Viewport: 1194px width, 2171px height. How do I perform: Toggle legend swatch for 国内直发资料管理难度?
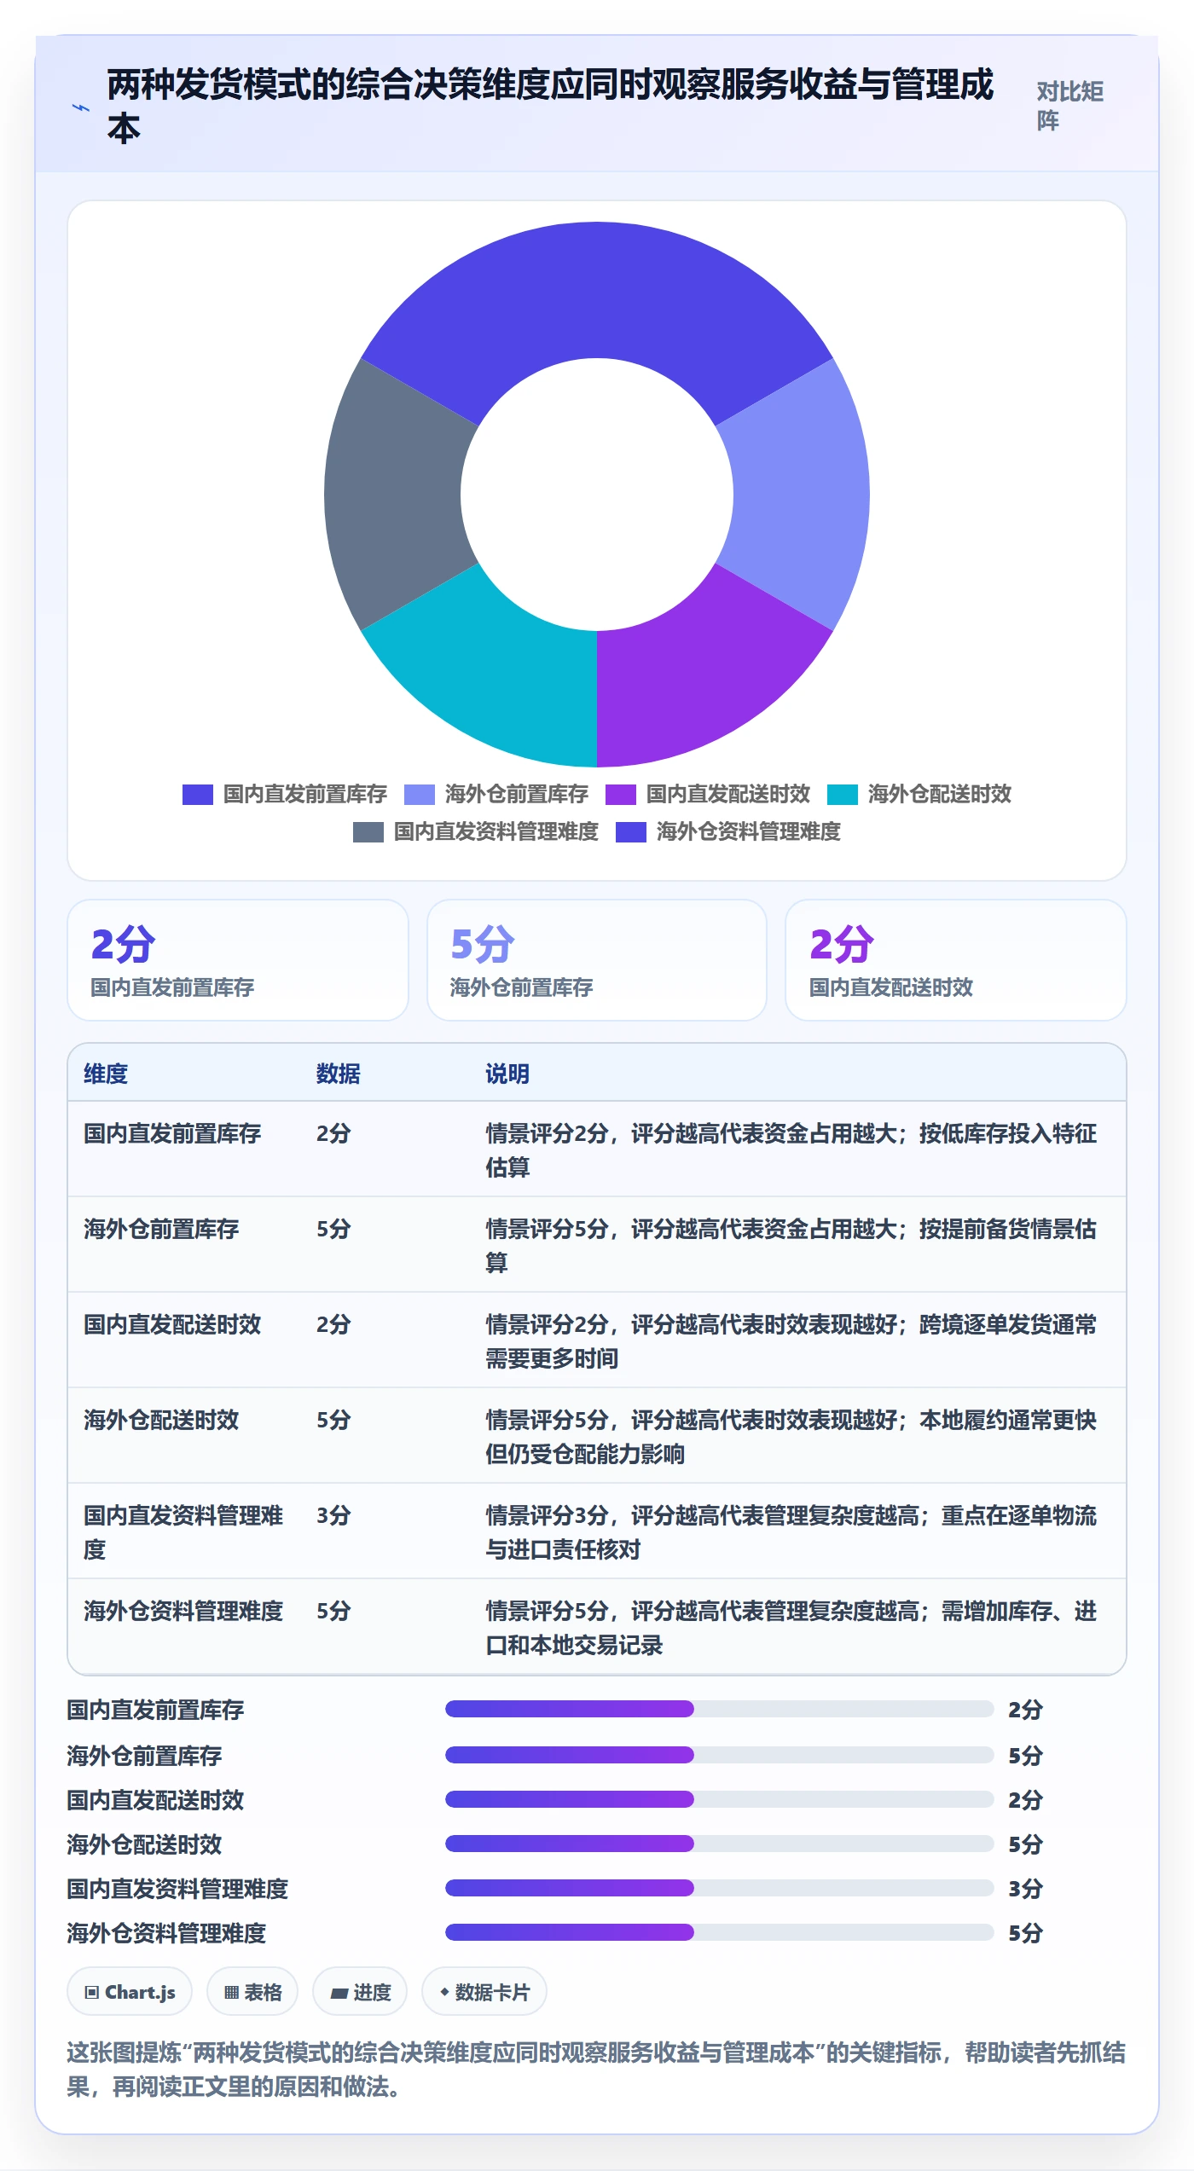(368, 831)
